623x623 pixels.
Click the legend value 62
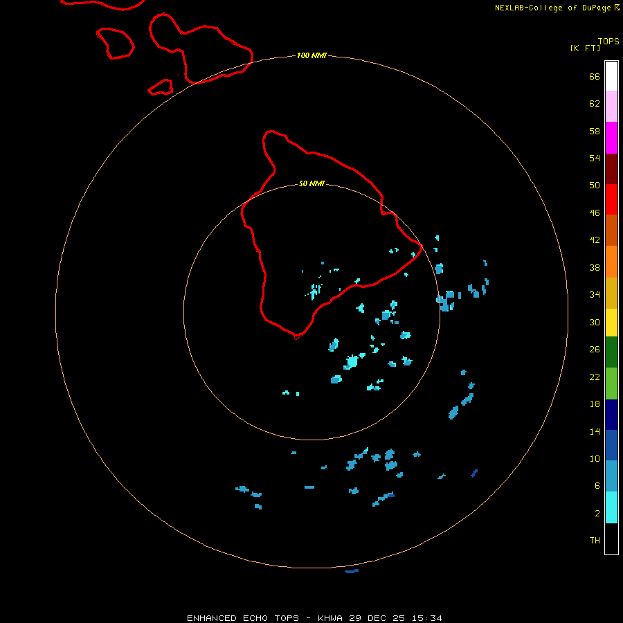coord(595,104)
